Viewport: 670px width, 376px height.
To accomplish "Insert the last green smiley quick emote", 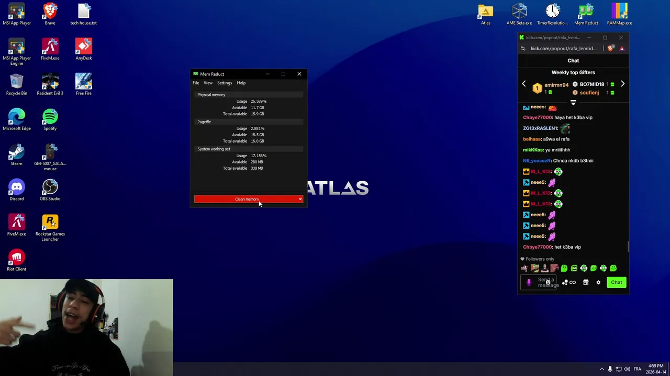I will pos(613,268).
